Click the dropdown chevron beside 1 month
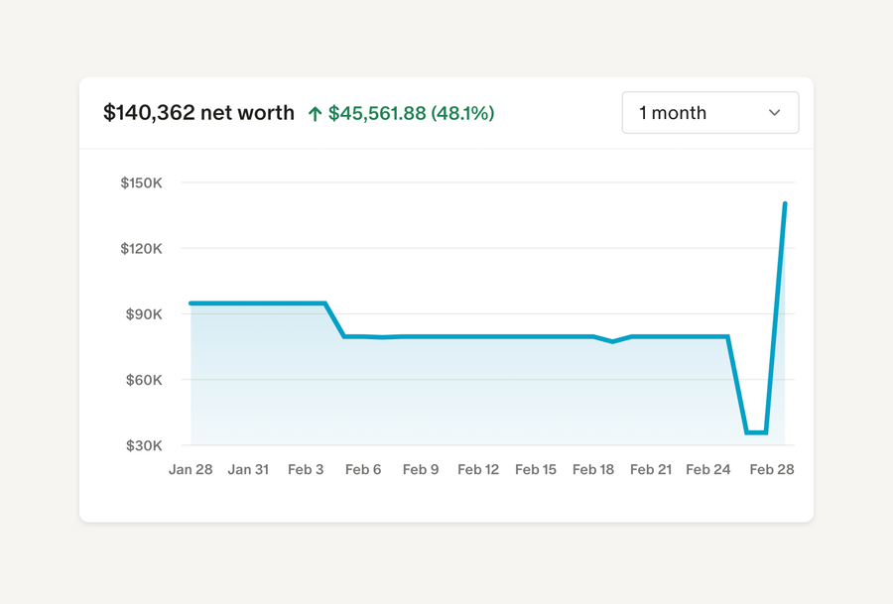Screen dimensions: 893x604 (x=774, y=113)
